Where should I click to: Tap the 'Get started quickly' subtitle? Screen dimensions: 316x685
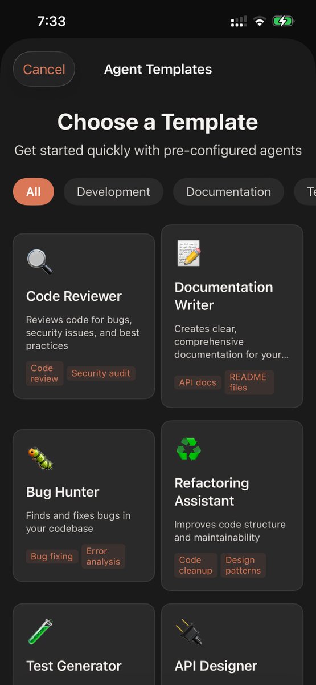pyautogui.click(x=158, y=150)
